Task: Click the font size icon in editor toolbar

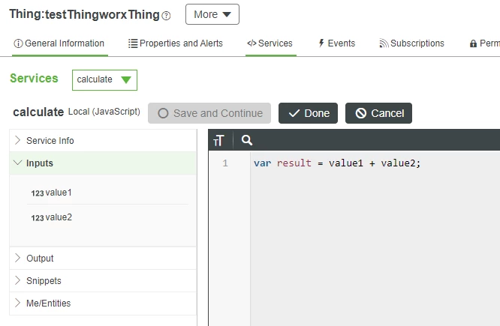Action: pos(218,140)
